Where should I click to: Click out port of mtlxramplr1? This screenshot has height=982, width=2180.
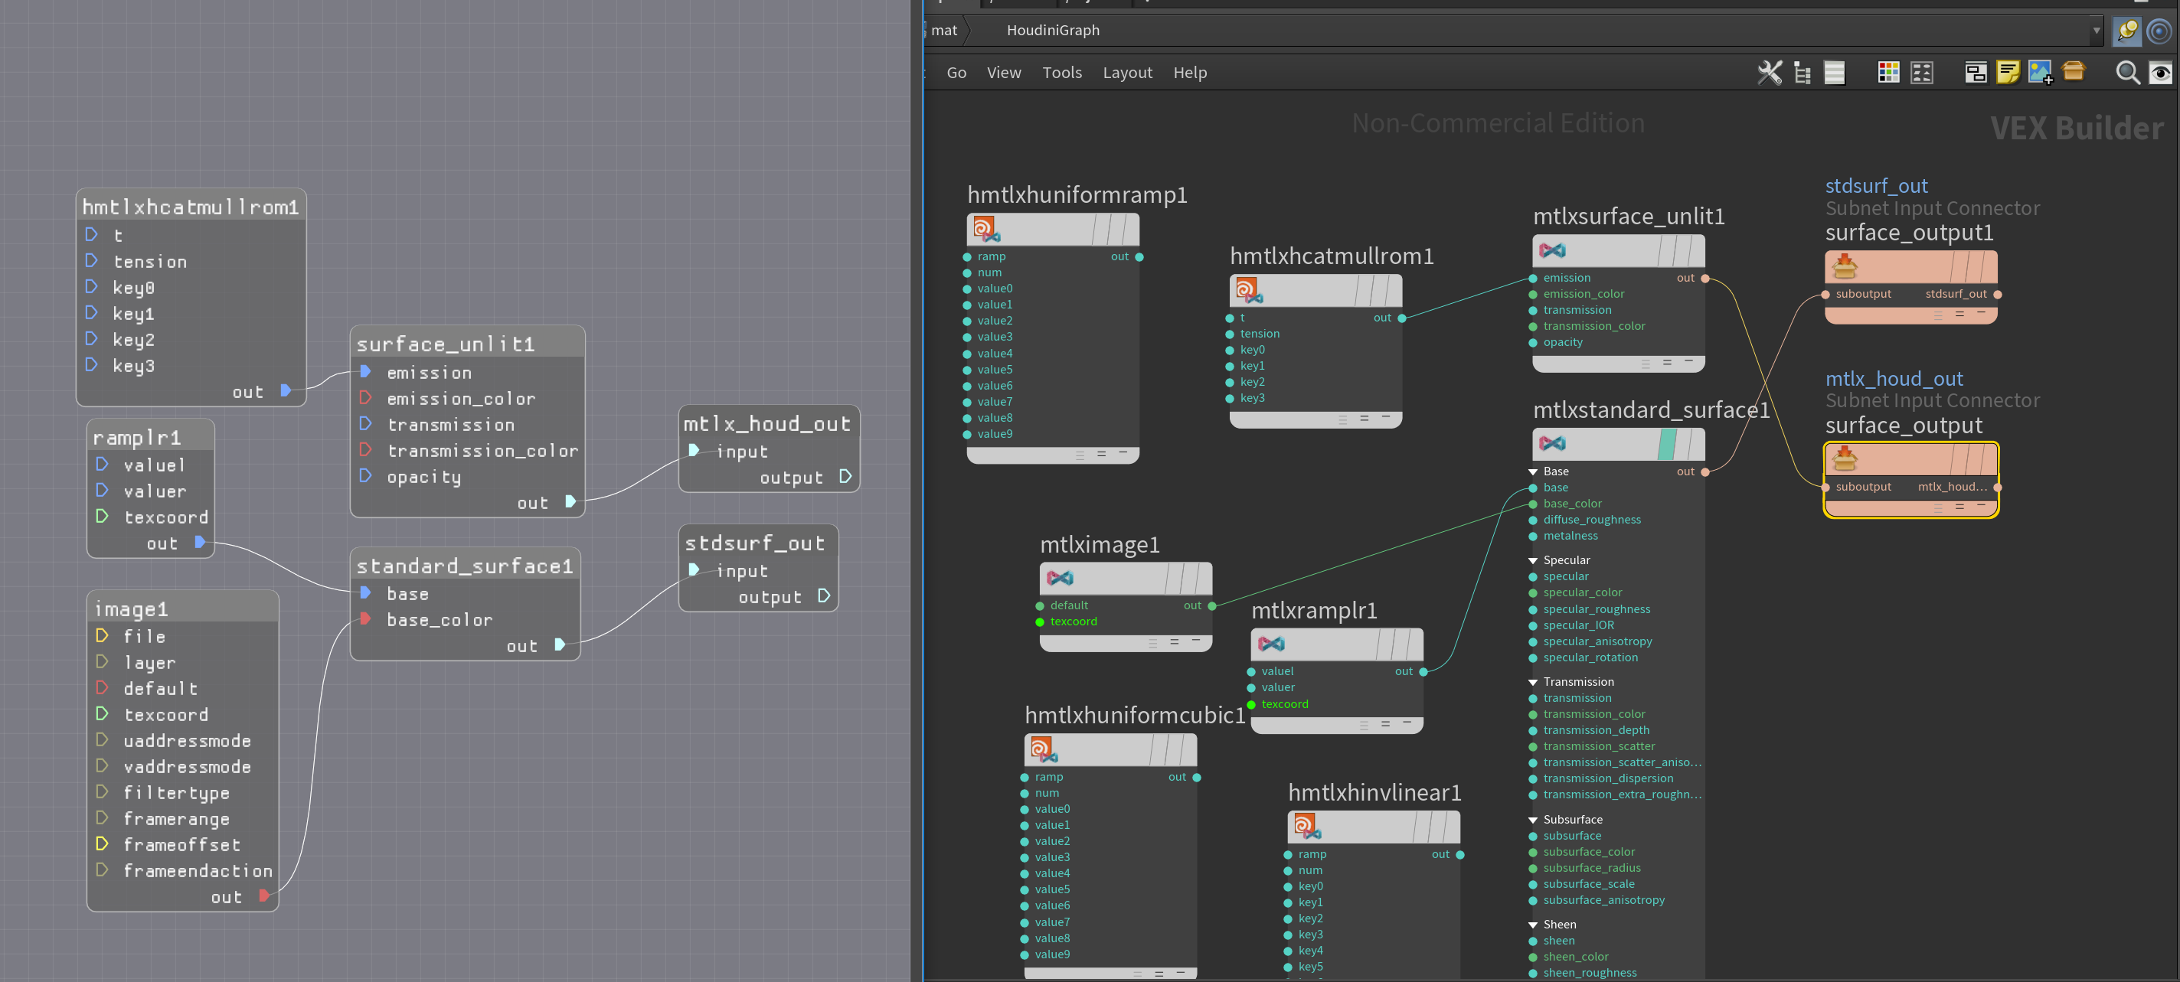tap(1423, 671)
